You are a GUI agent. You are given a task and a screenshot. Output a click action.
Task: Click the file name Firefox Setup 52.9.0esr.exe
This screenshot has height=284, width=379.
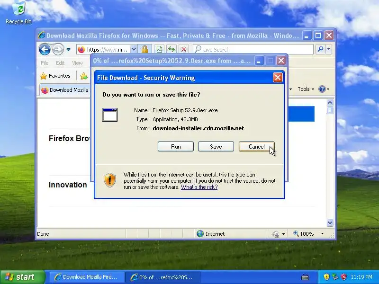[x=185, y=110]
